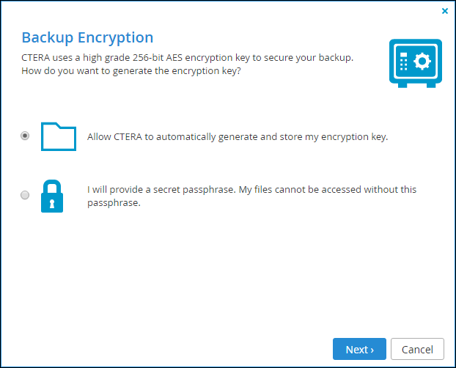Select the automatic key generation radio button
This screenshot has width=456, height=368.
tap(25, 136)
